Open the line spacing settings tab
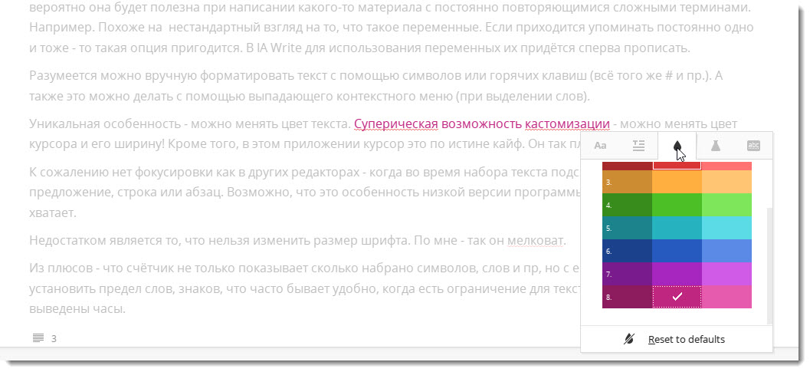 [x=638, y=146]
